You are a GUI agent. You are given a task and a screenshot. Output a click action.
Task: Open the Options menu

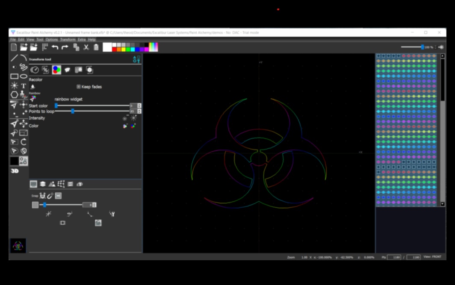pos(51,39)
